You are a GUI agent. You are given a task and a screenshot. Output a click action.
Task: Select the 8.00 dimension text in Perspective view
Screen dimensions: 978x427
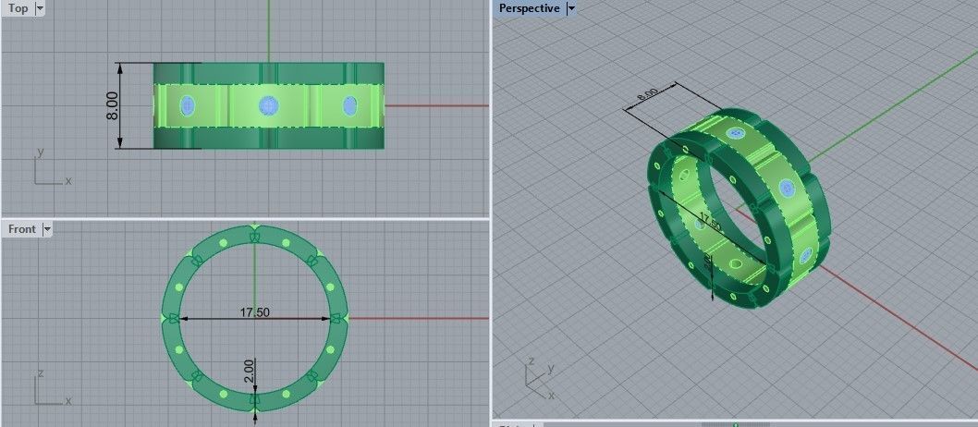click(x=647, y=95)
